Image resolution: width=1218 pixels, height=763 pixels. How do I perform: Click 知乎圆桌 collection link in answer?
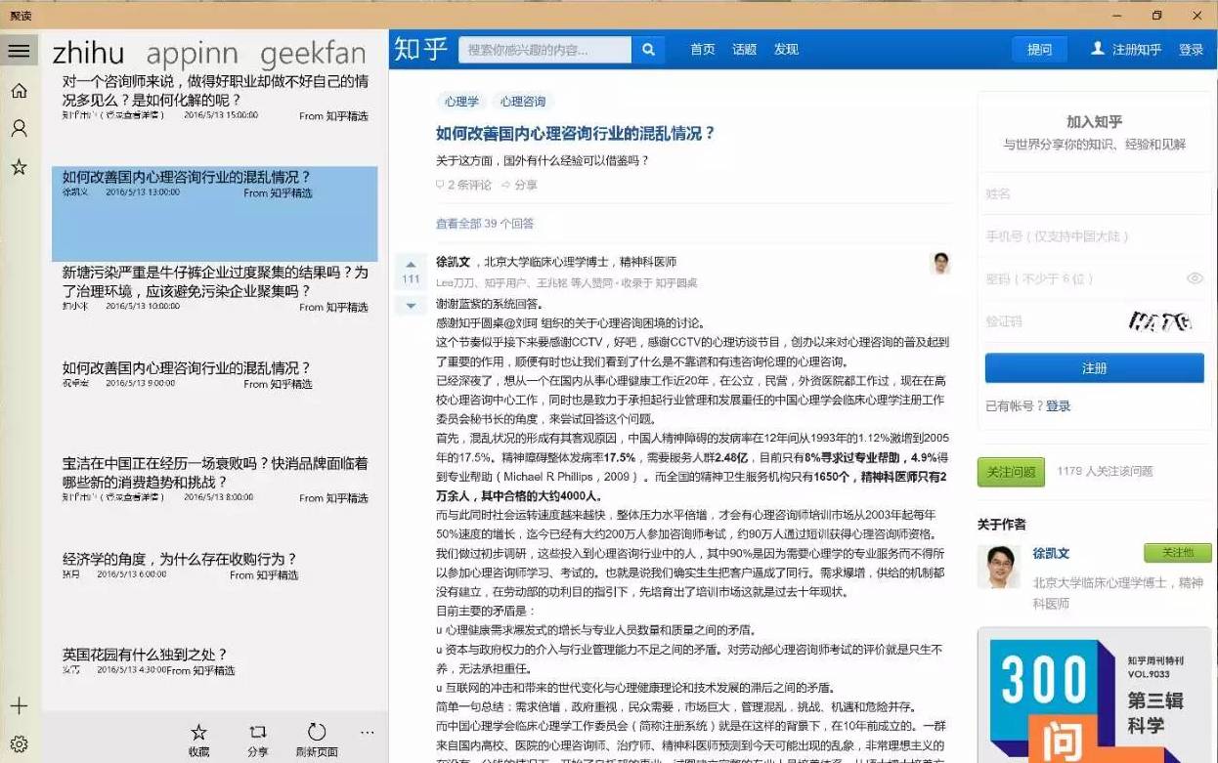(x=676, y=282)
